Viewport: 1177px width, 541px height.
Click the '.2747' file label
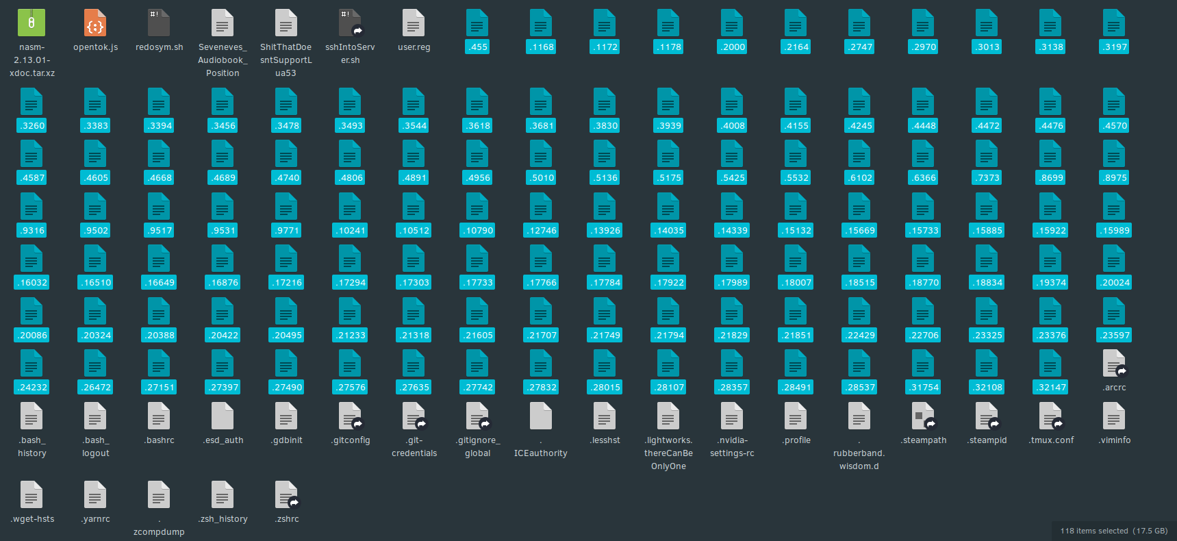[x=859, y=47]
